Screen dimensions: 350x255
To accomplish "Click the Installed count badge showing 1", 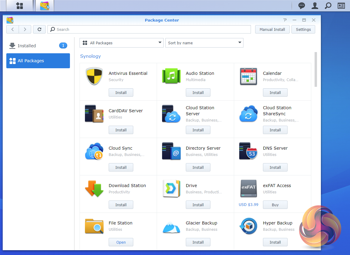I will pyautogui.click(x=63, y=45).
